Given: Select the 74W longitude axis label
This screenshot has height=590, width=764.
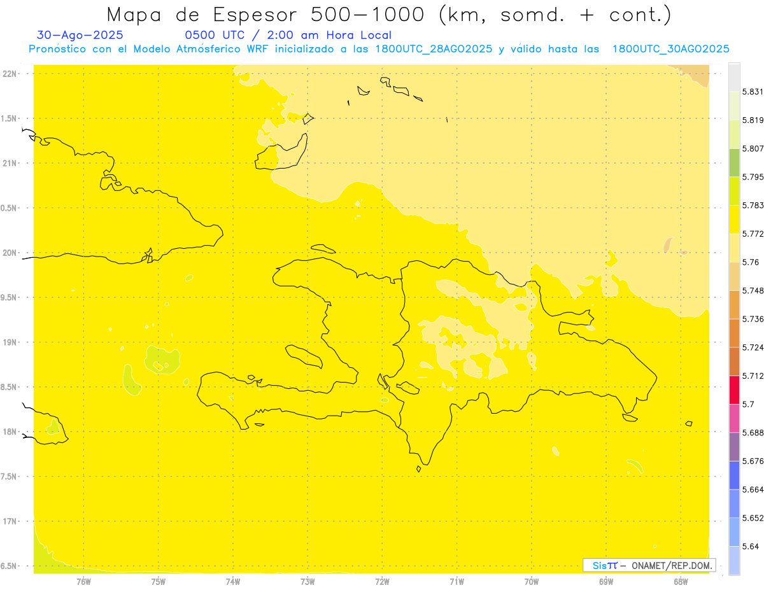Looking at the screenshot, I should click(x=233, y=582).
